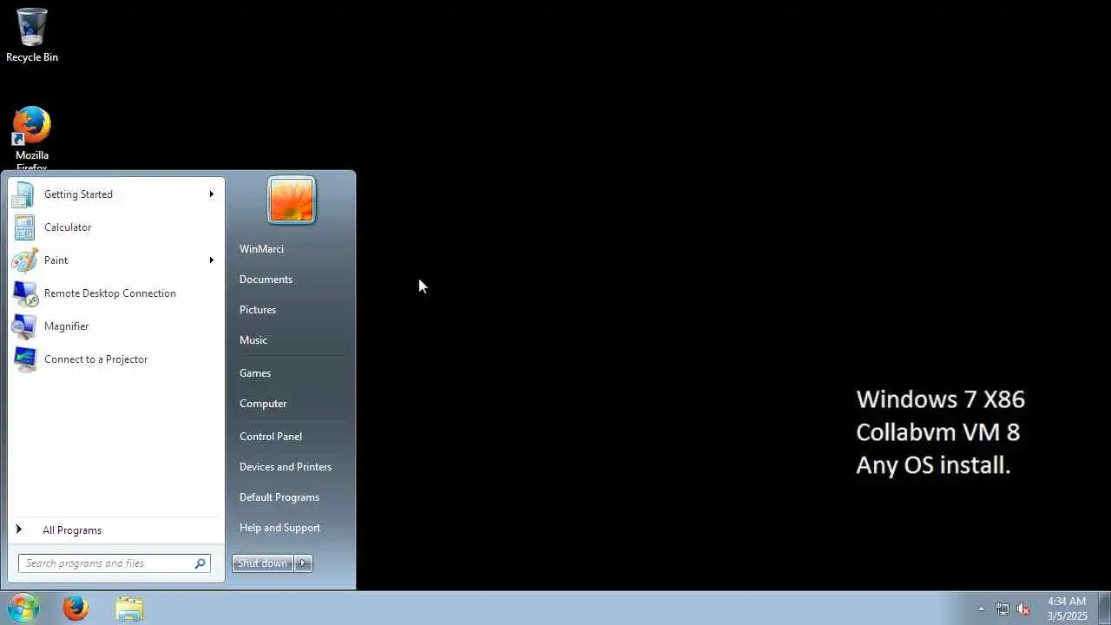This screenshot has width=1111, height=625.
Task: Open Firefox from the taskbar
Action: click(x=76, y=608)
